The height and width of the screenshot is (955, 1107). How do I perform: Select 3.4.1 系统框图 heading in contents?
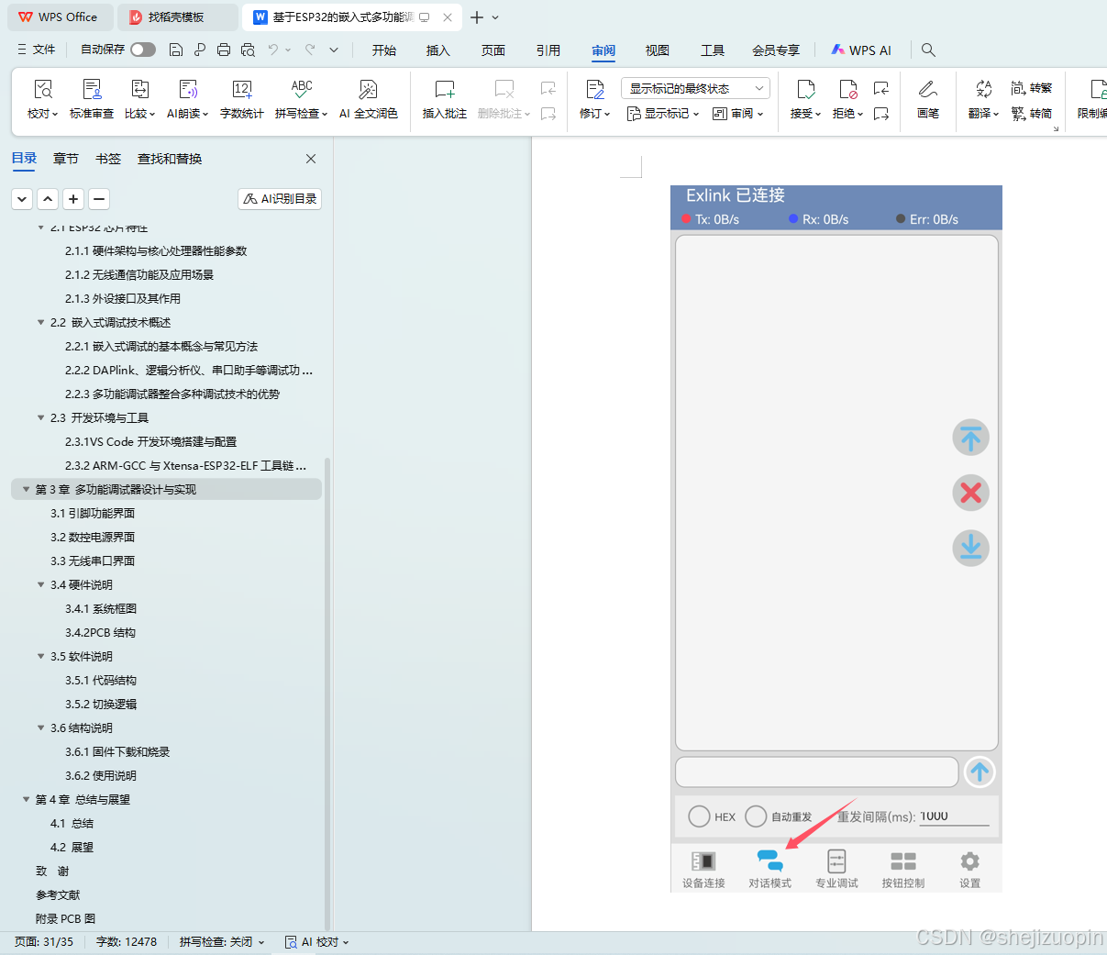tap(102, 608)
